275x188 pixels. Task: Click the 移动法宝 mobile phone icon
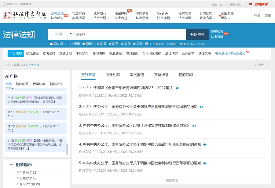pyautogui.click(x=4, y=4)
